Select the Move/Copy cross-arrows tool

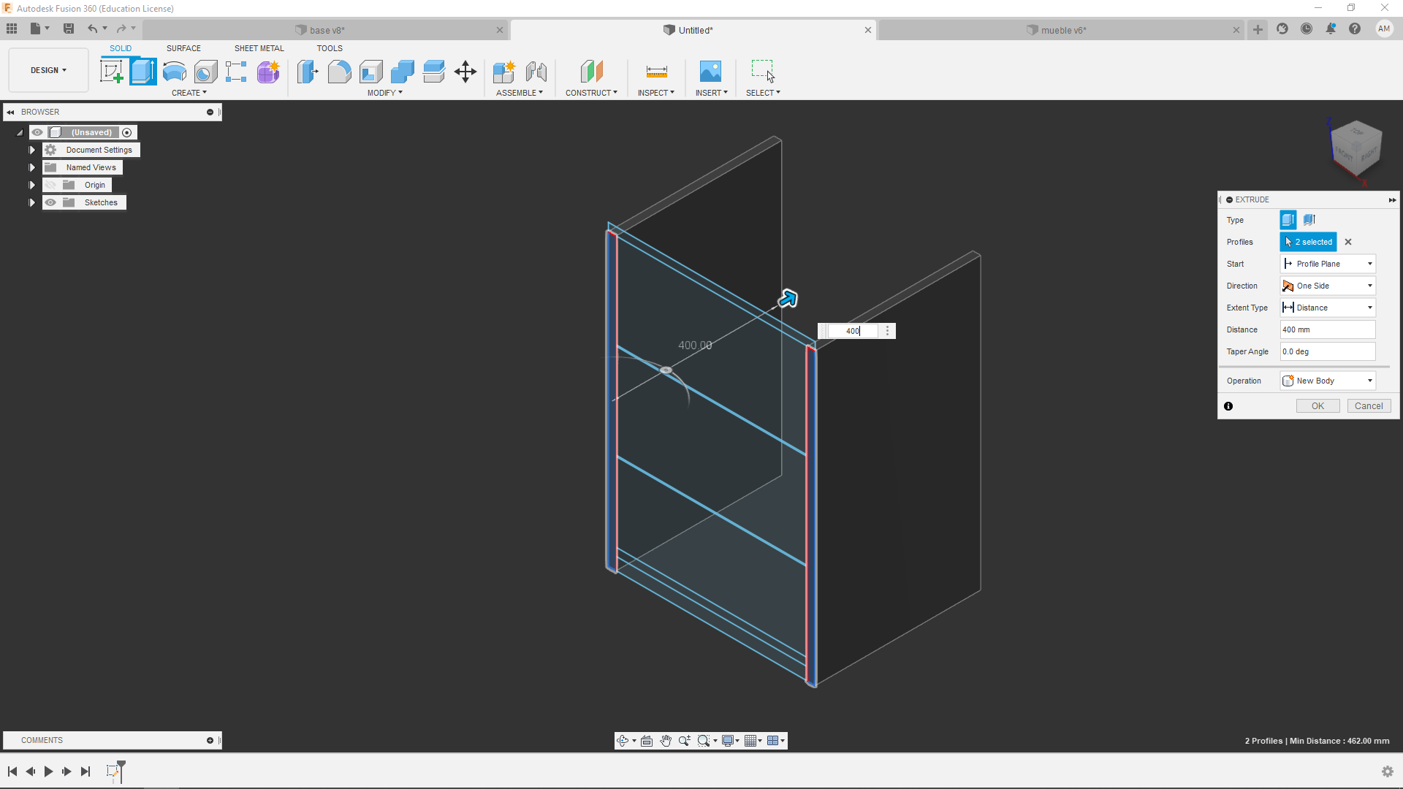465,72
